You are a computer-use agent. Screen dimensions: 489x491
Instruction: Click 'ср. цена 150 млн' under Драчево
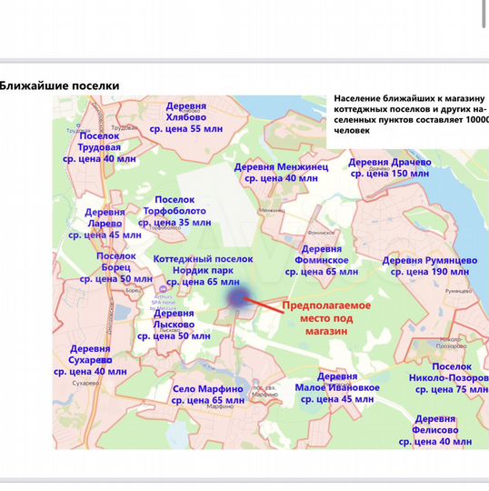390,174
